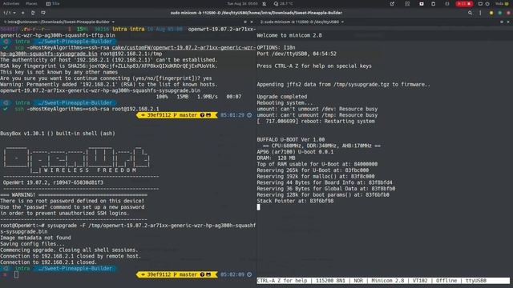Screen dimensions: 513x288
Task: Add a terminal below
Action: click(42, 13)
